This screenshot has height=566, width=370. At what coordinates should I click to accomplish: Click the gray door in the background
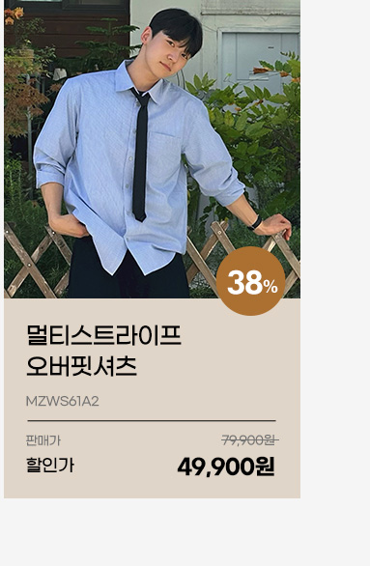[260, 58]
